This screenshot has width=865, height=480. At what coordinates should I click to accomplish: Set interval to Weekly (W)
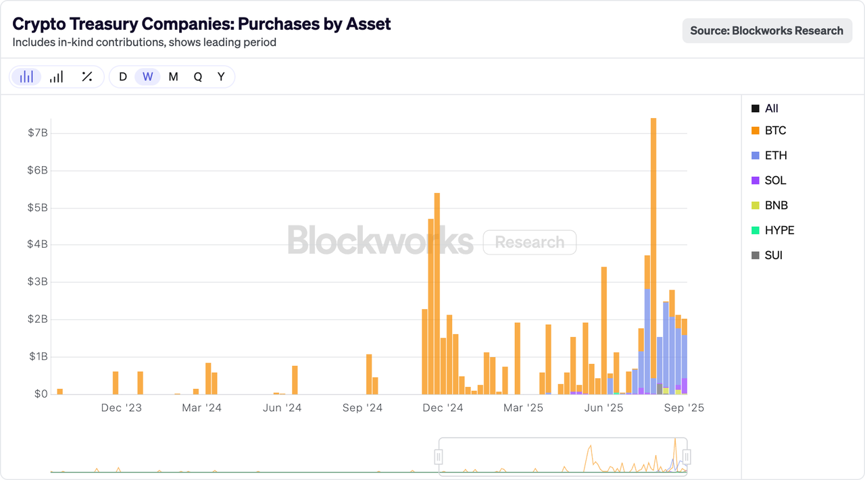(x=147, y=77)
